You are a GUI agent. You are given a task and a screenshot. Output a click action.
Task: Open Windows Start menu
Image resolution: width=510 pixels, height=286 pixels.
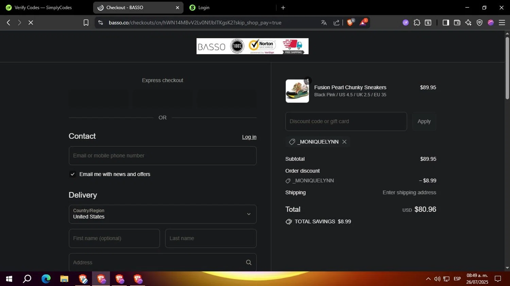[x=9, y=279]
